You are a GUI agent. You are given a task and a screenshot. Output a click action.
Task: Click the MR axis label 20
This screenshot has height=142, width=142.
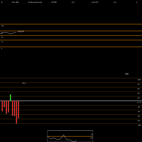click(x=139, y=98)
